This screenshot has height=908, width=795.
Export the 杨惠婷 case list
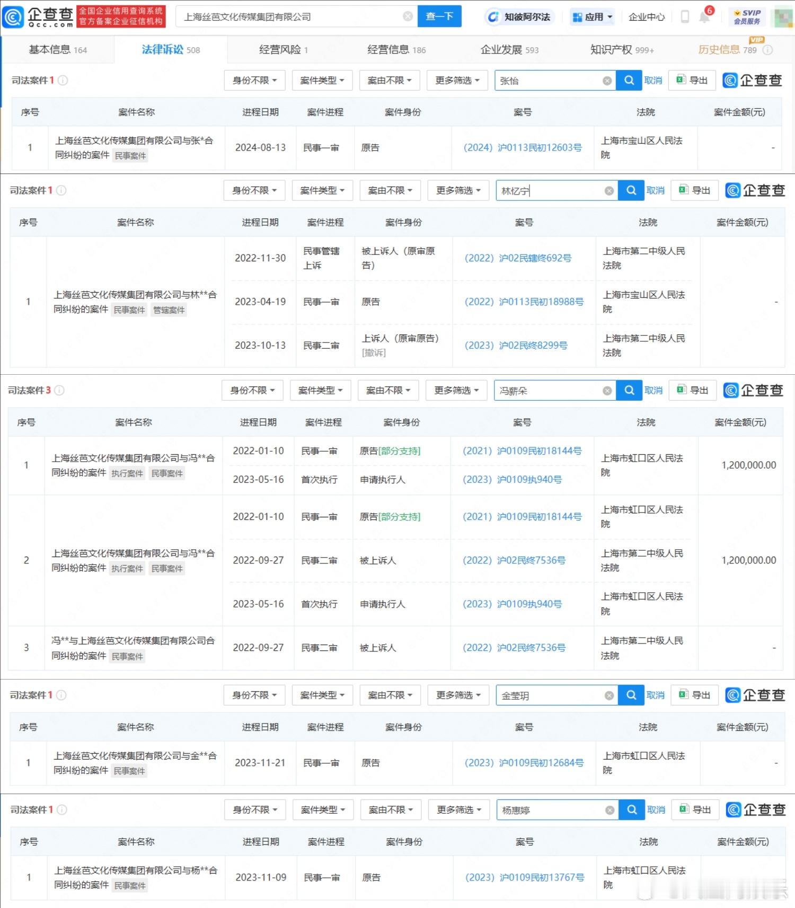coord(695,810)
